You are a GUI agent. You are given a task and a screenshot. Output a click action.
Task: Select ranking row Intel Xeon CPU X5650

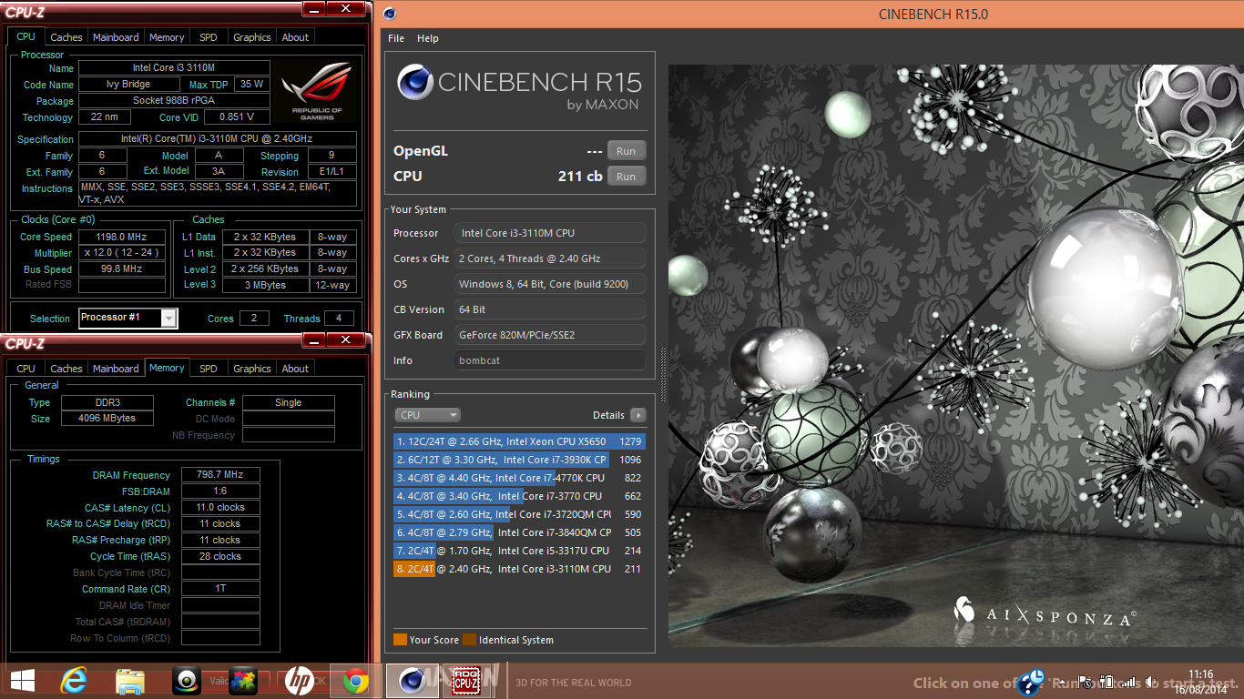click(x=519, y=441)
